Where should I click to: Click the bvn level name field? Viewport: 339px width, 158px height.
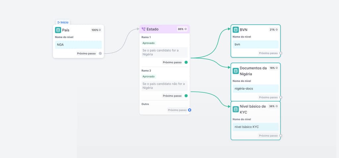coord(255,44)
